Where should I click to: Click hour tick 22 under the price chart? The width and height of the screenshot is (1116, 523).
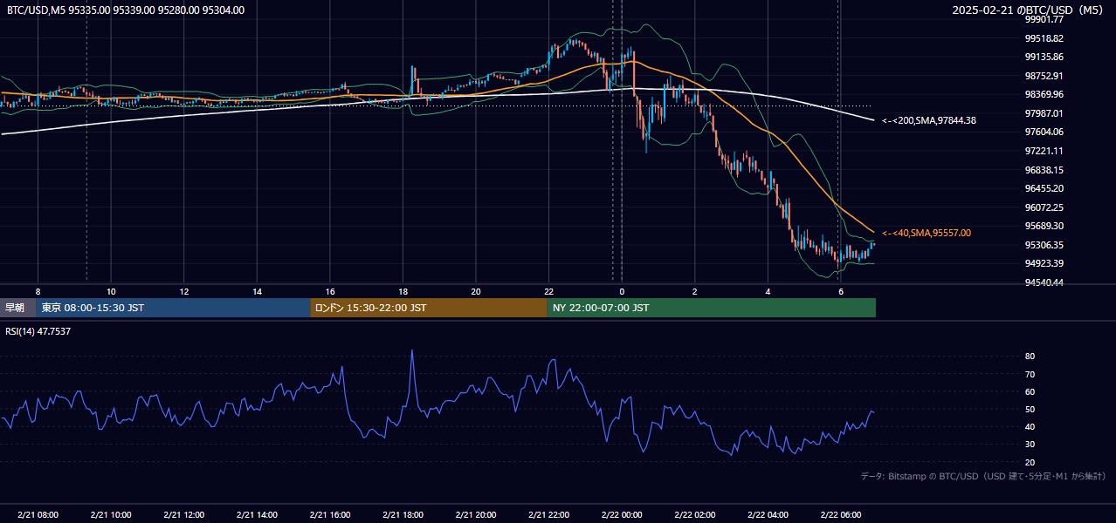point(548,290)
